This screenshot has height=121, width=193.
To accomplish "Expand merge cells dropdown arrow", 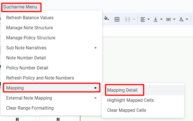I will (x=134, y=19).
